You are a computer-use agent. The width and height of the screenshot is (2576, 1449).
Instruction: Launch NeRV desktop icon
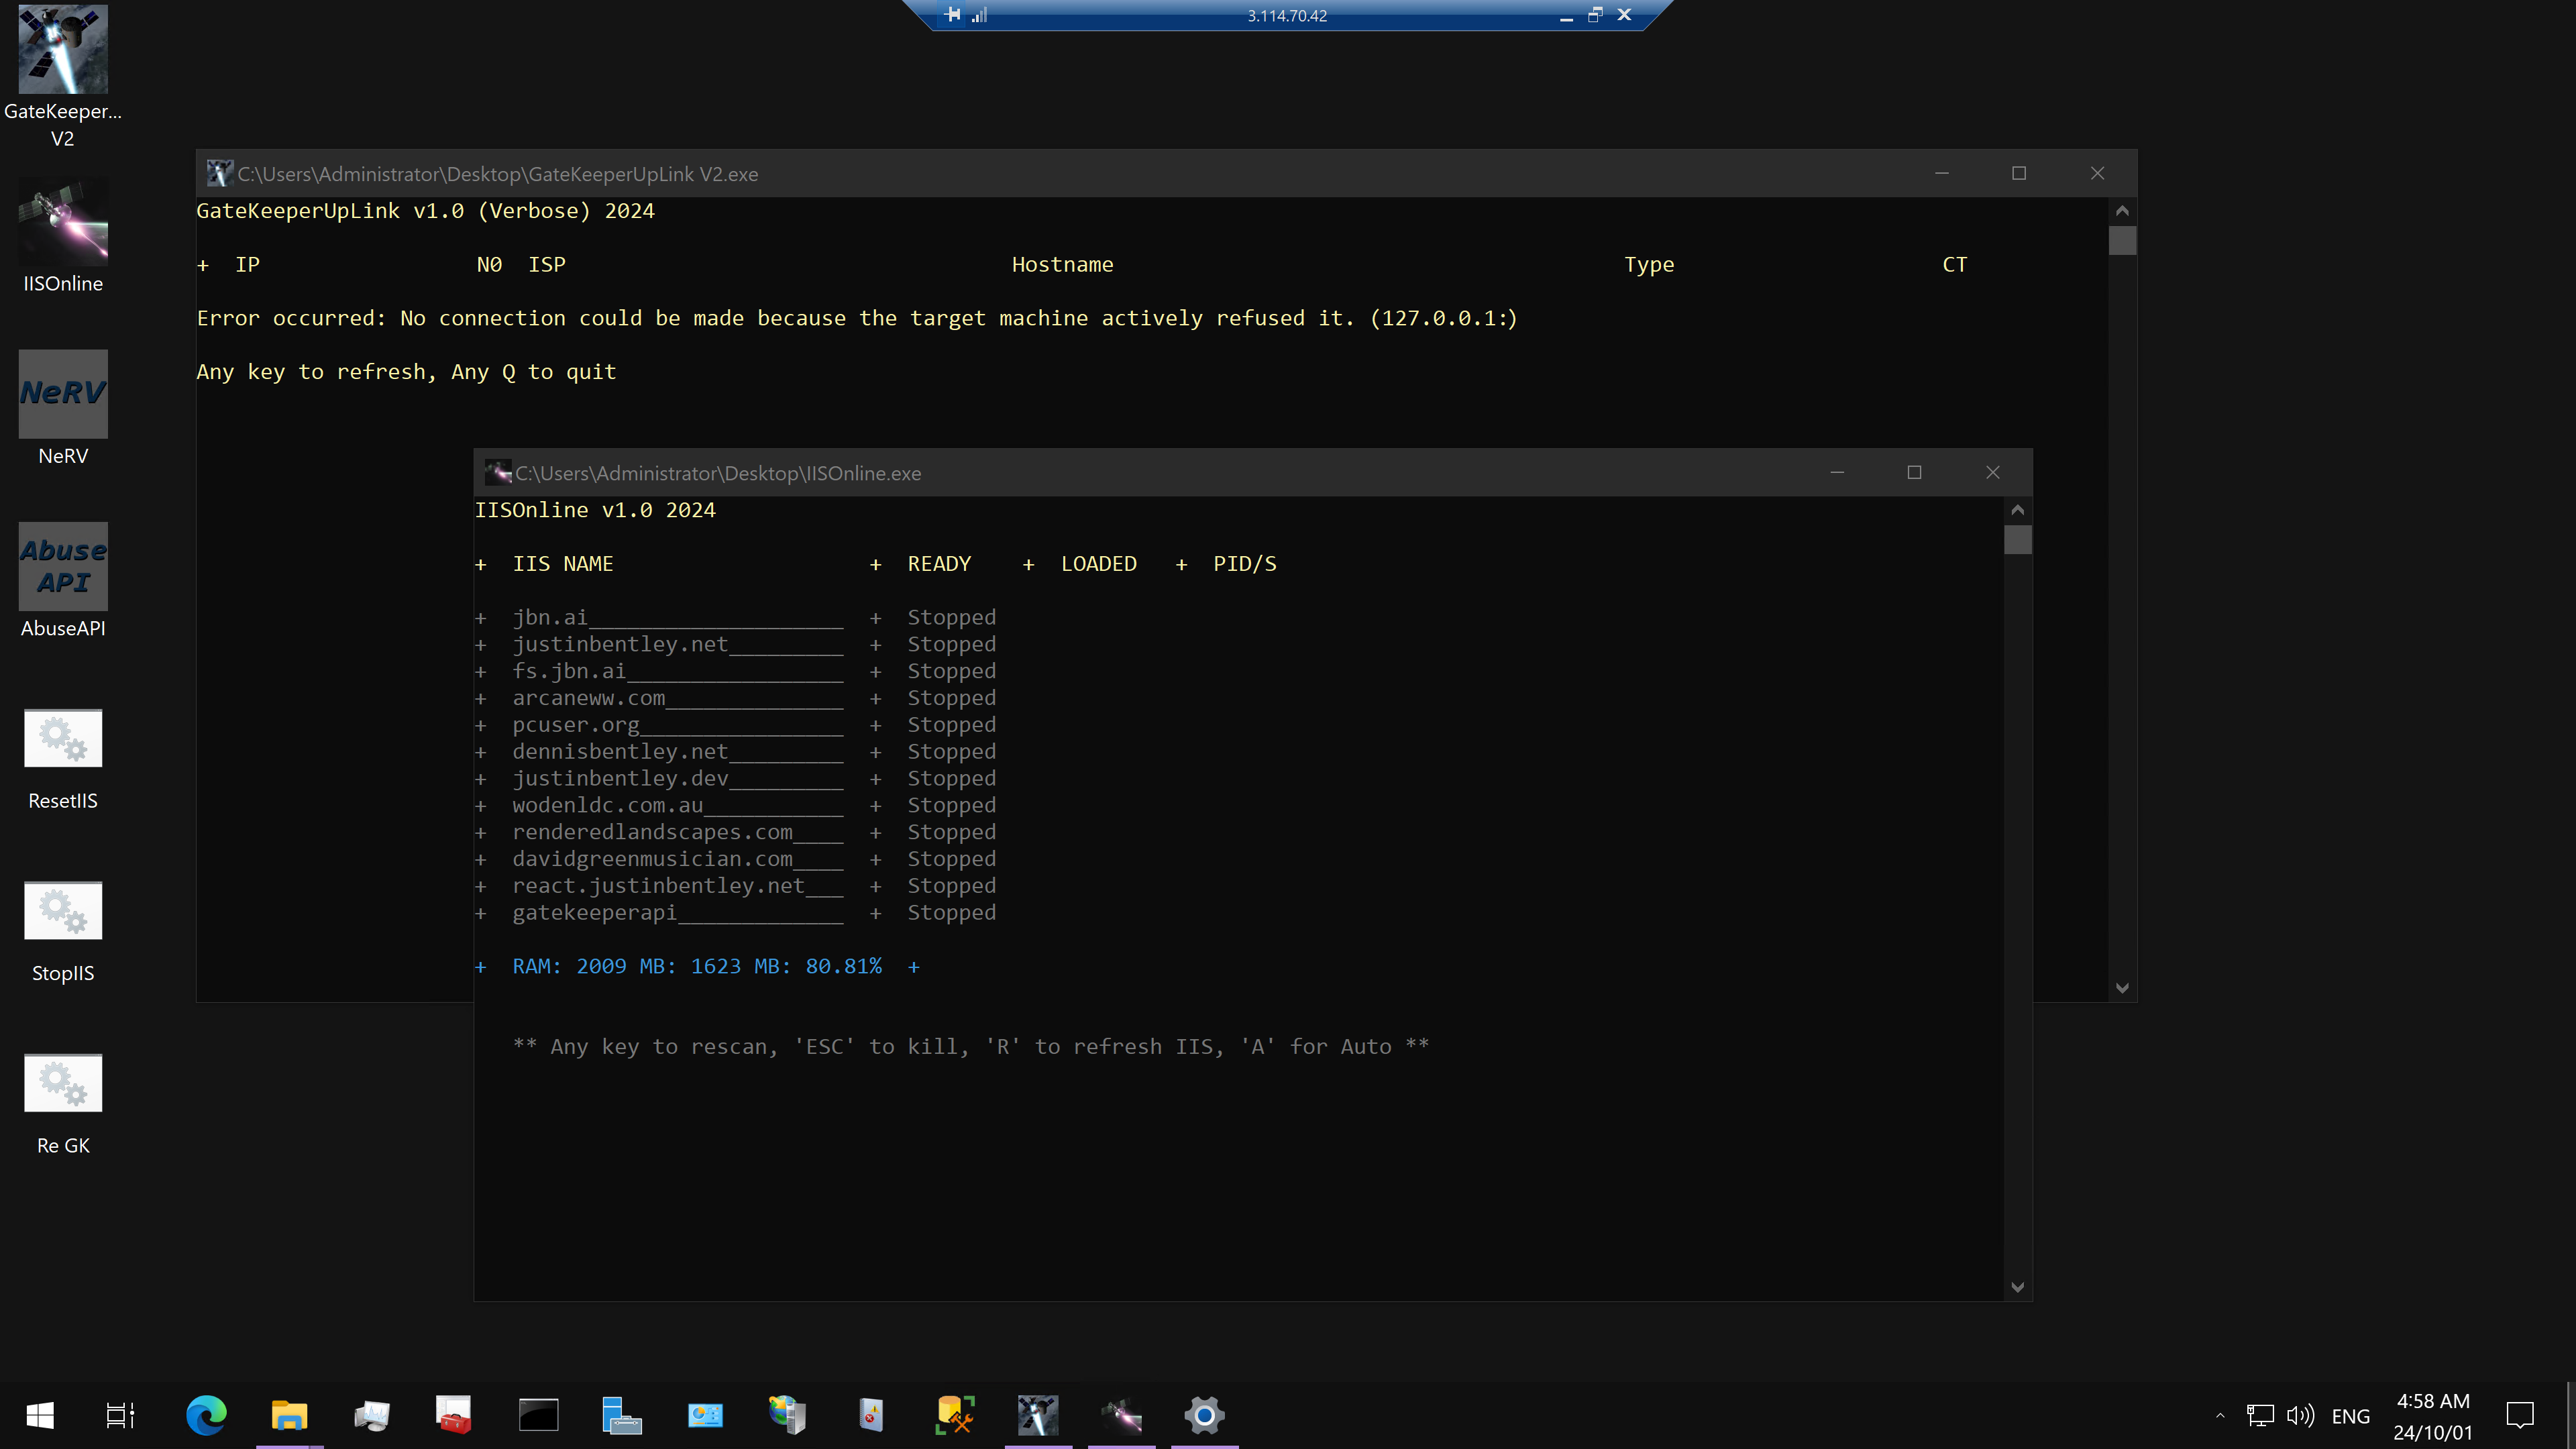[x=62, y=409]
